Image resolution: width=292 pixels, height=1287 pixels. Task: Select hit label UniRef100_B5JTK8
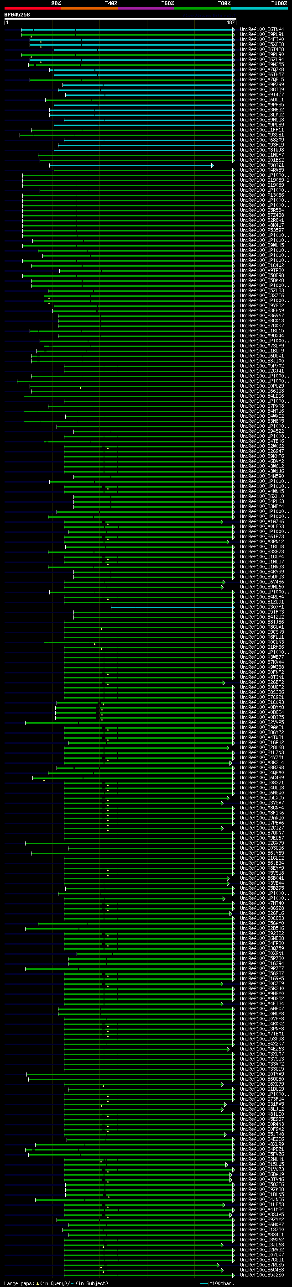point(262,1134)
